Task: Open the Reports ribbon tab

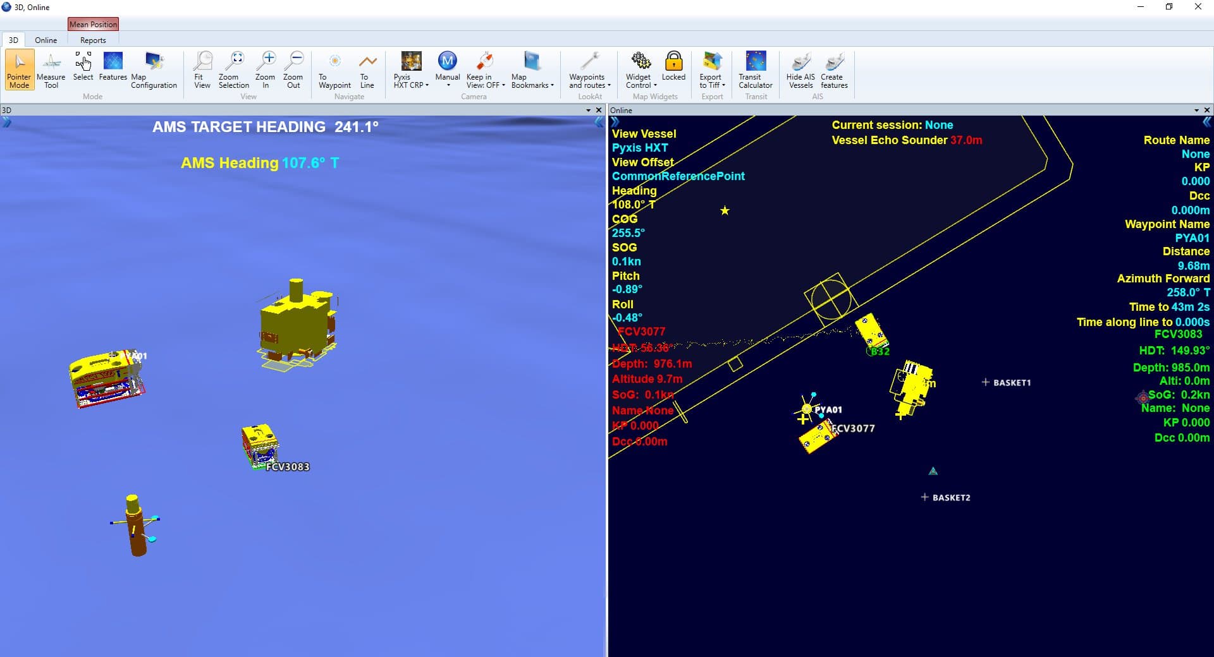Action: [x=93, y=40]
